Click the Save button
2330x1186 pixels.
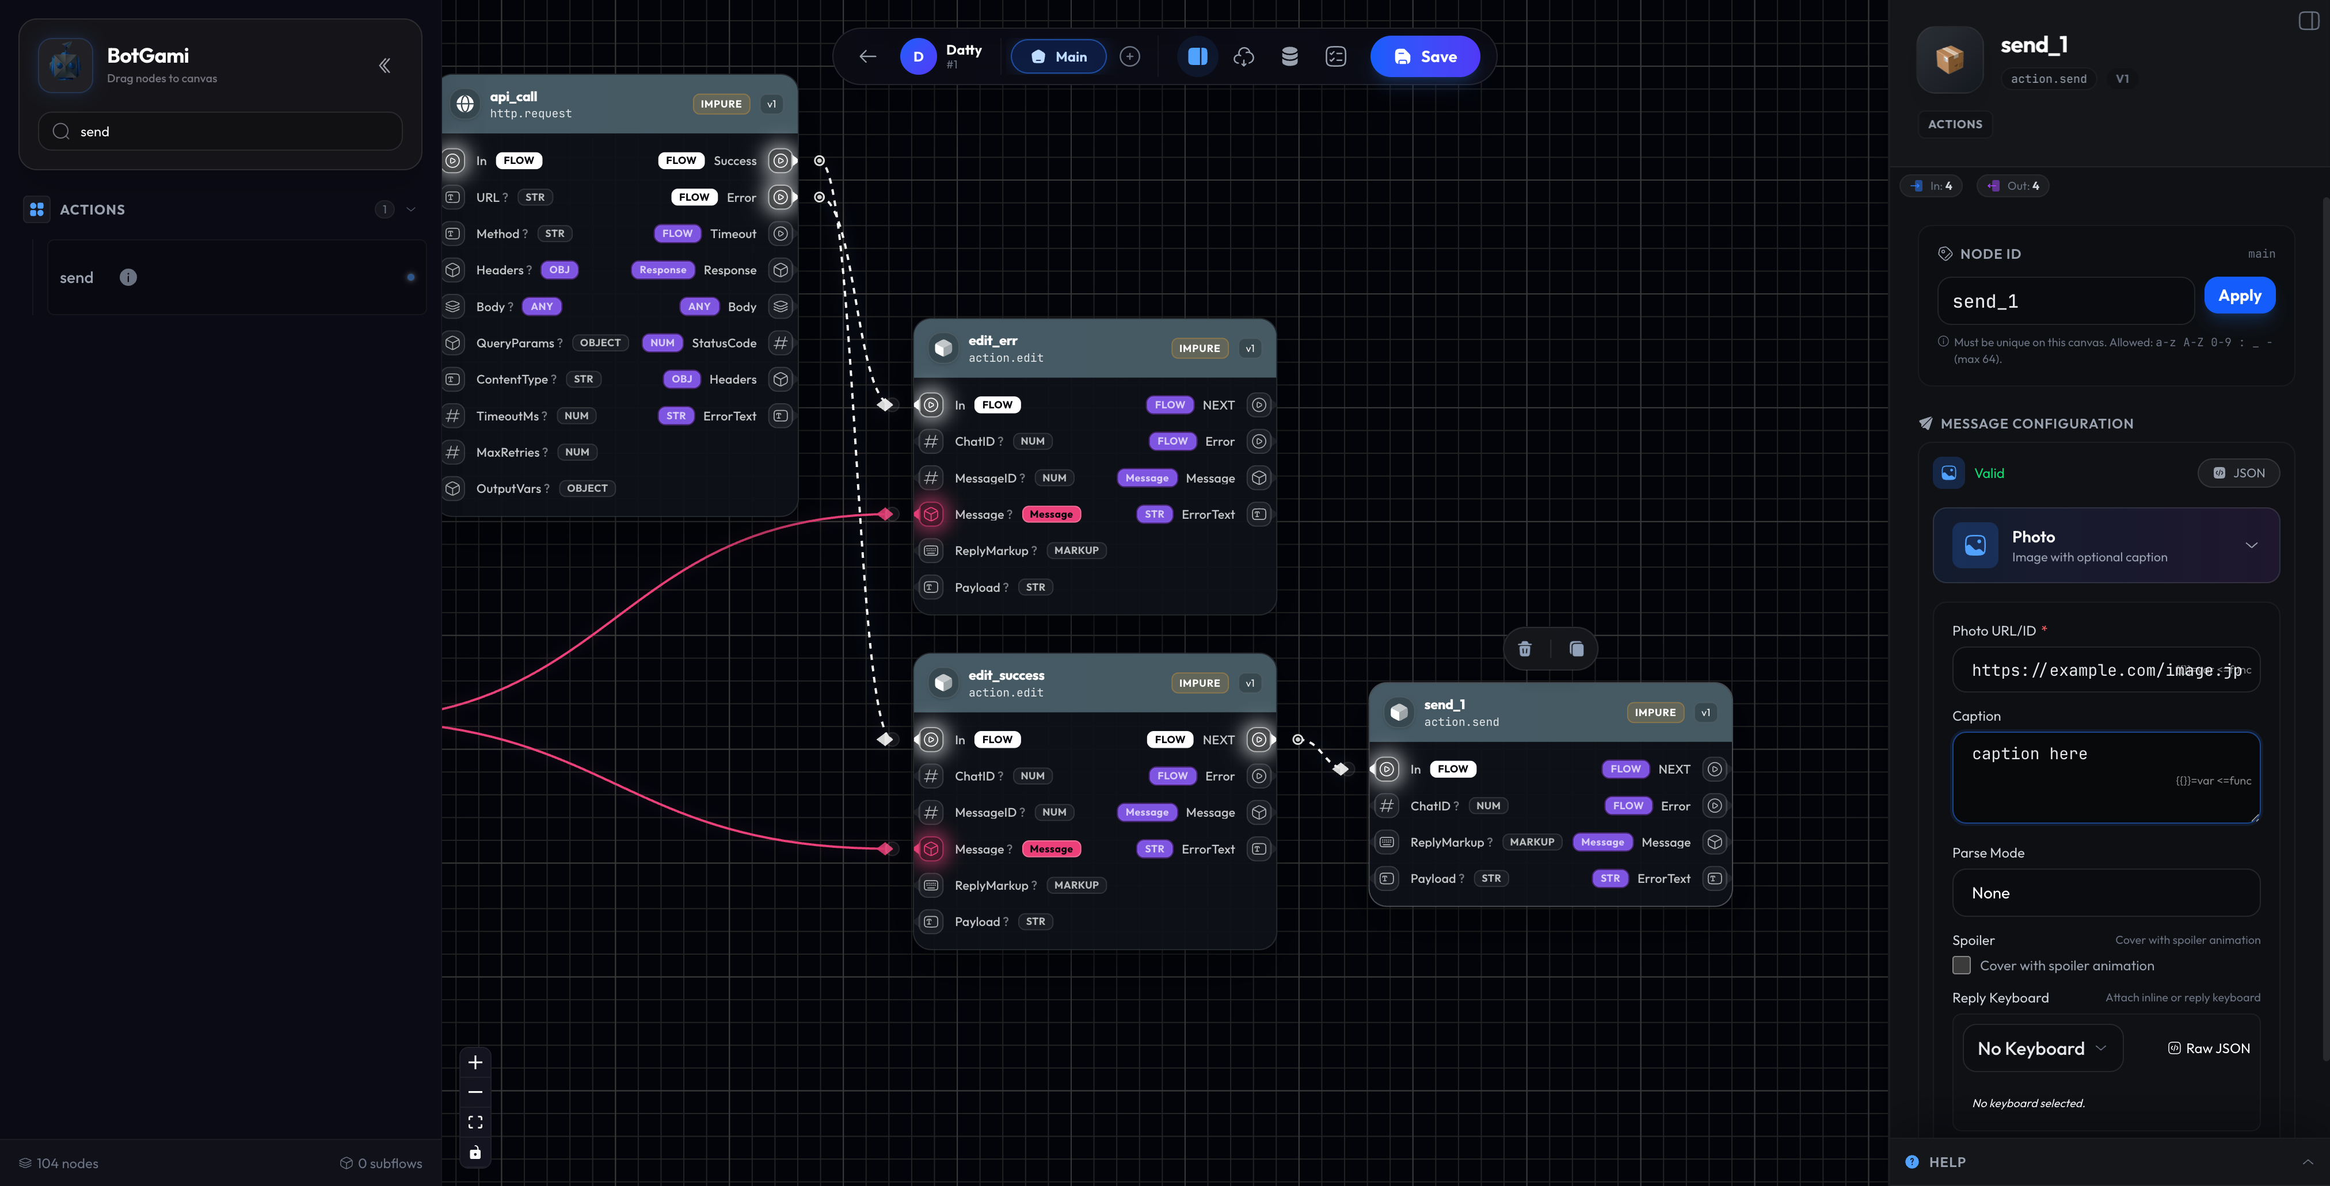coord(1425,56)
